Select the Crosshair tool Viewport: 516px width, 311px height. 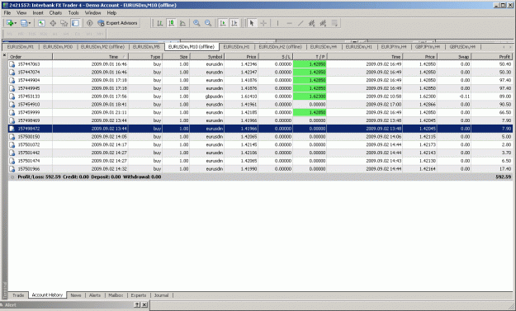click(263, 23)
